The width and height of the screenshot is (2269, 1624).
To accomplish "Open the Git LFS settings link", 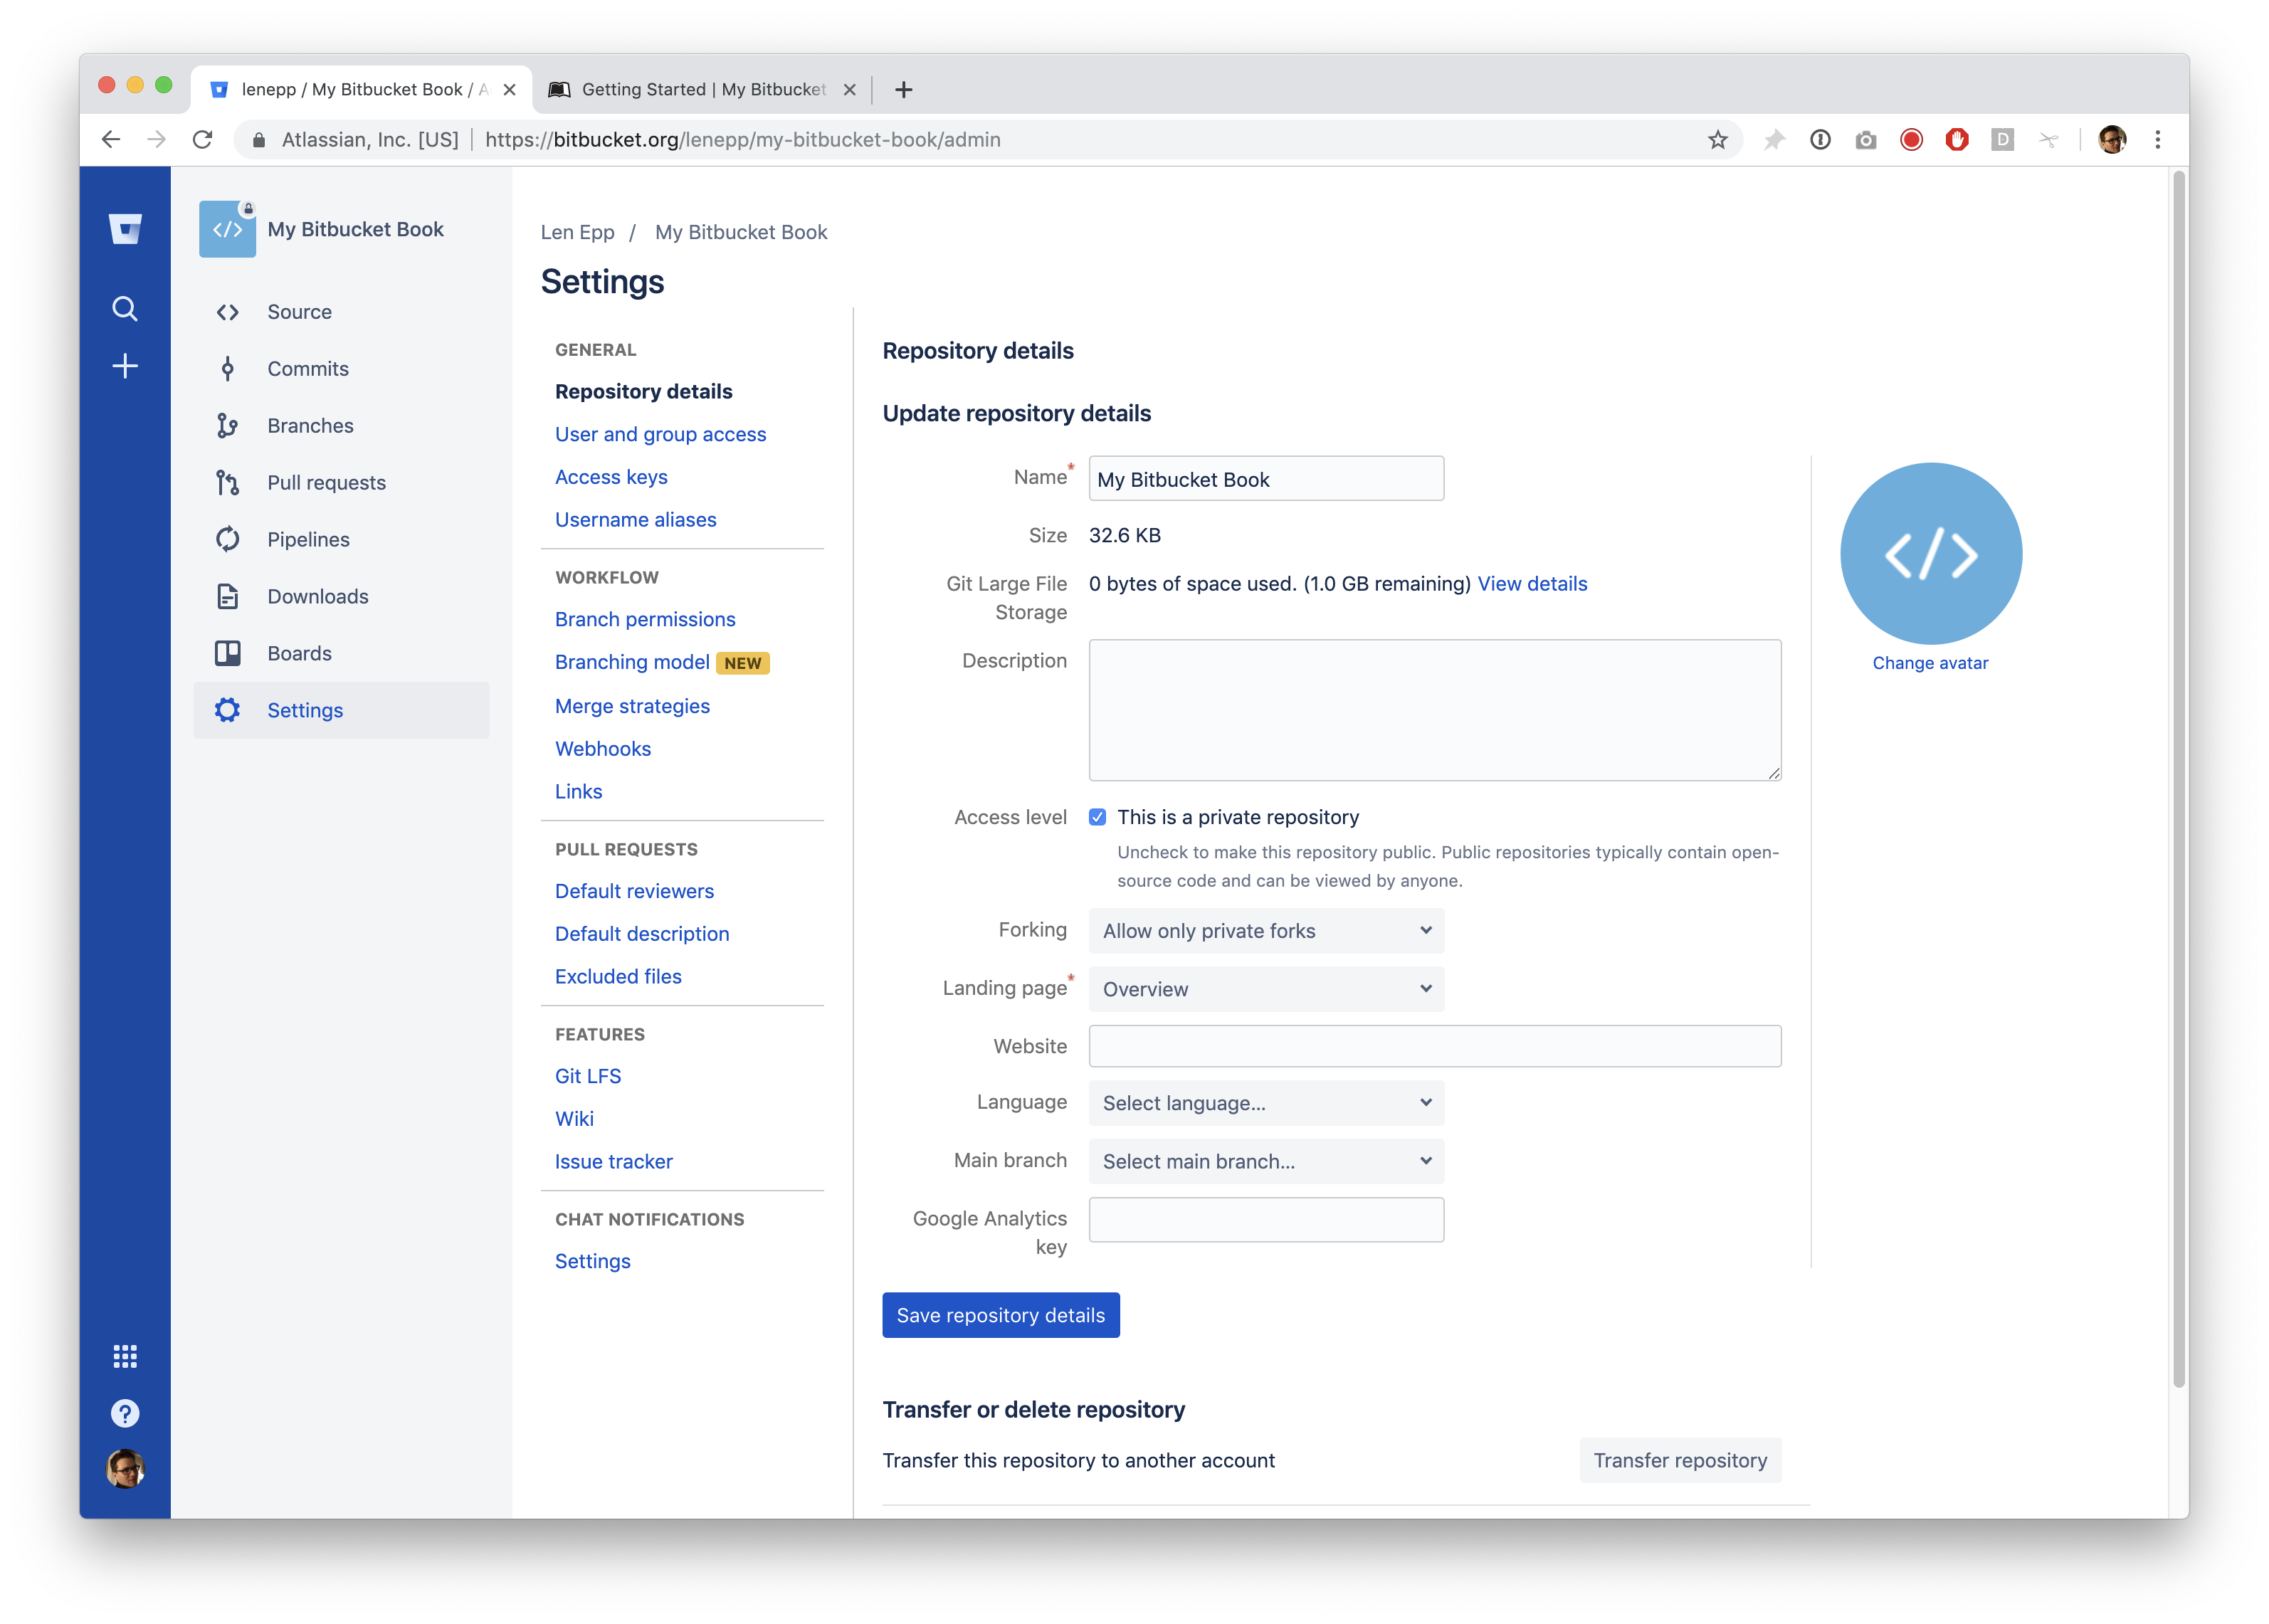I will (x=588, y=1076).
